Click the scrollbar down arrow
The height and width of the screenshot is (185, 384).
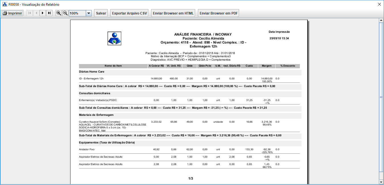[381, 182]
